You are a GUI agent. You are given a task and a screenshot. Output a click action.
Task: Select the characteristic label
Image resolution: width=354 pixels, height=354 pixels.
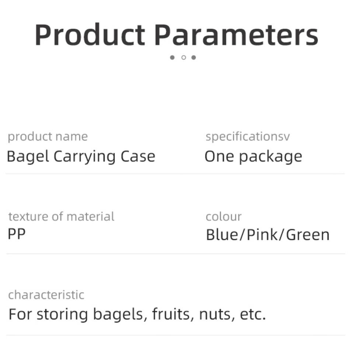(46, 295)
